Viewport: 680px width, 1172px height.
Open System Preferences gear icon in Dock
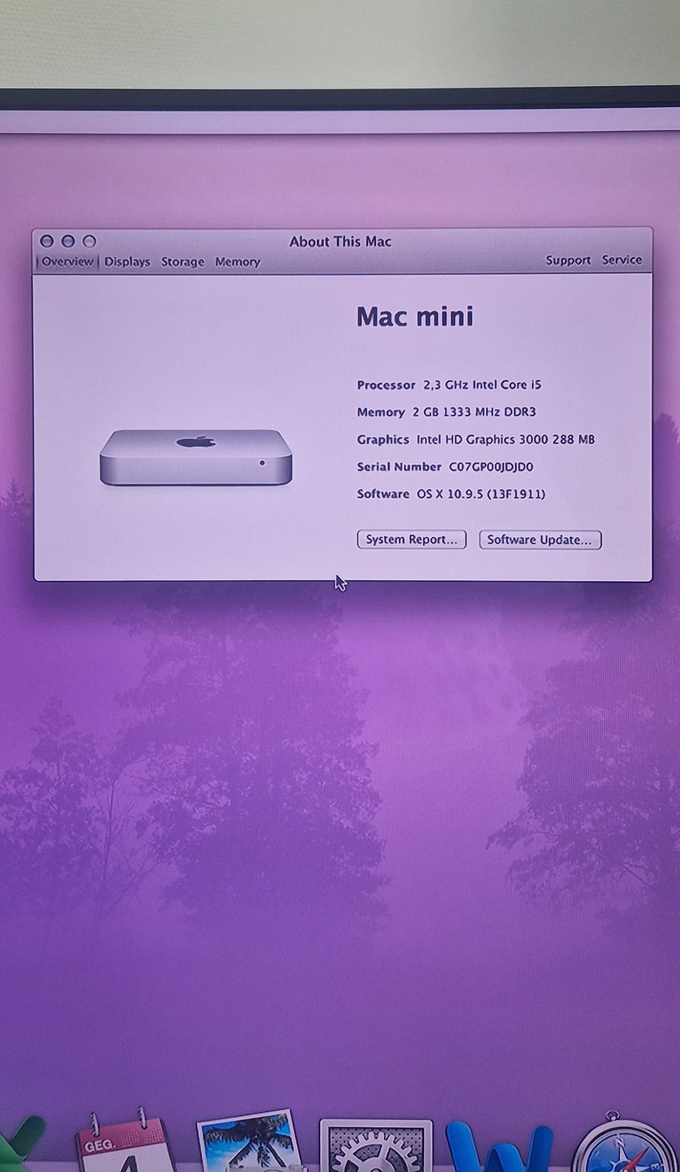(376, 1145)
